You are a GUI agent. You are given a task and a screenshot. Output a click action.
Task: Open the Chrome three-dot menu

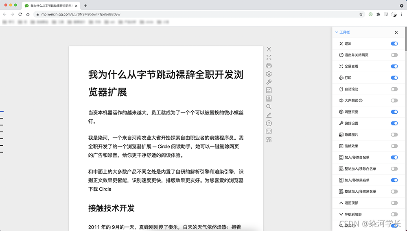[402, 15]
